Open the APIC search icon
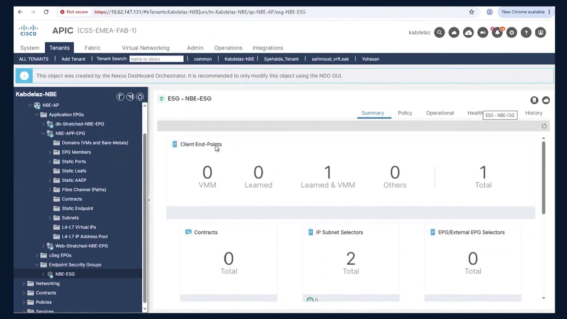 coord(439,32)
